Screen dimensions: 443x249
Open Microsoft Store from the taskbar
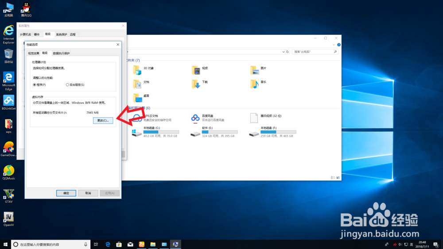[119, 245]
